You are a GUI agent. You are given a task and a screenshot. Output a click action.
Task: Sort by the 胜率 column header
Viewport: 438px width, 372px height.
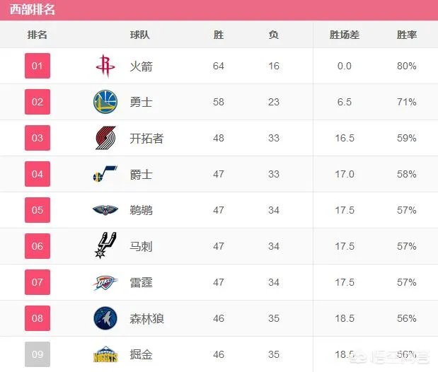[406, 35]
